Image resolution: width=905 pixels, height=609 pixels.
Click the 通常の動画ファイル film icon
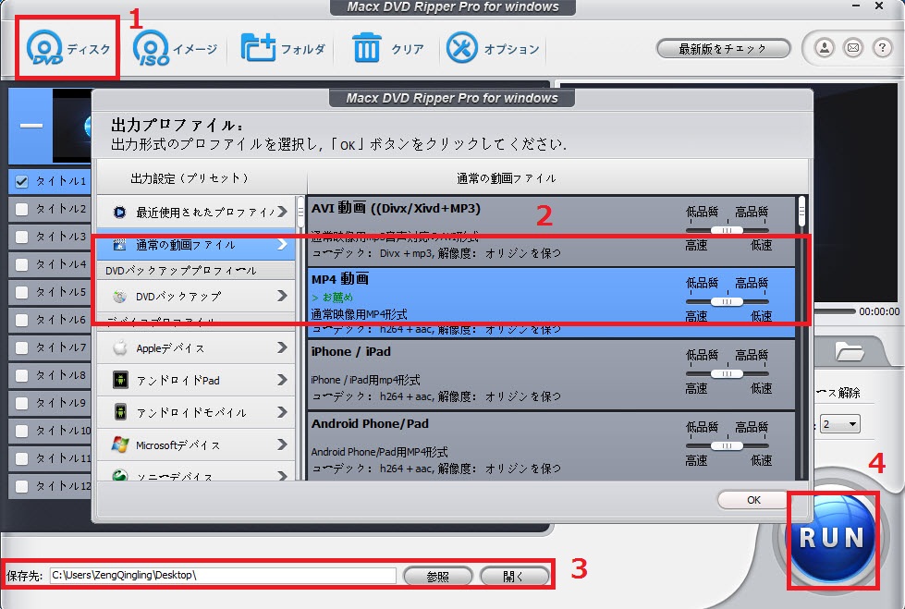[119, 245]
